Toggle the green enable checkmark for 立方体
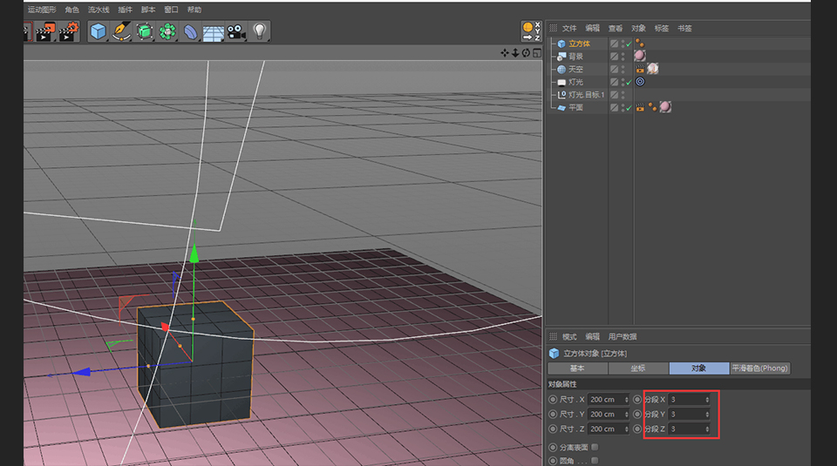This screenshot has width=837, height=466. pyautogui.click(x=629, y=44)
